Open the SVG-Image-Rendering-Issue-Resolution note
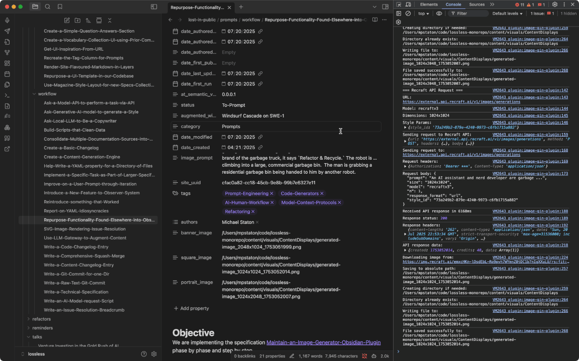 [x=84, y=229]
